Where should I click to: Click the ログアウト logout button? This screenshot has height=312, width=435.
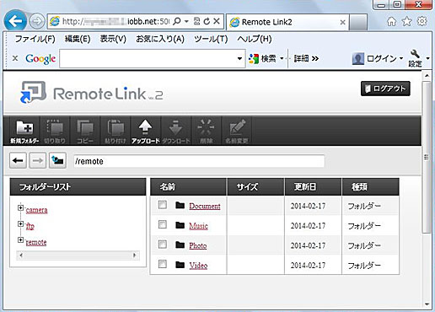coord(385,89)
